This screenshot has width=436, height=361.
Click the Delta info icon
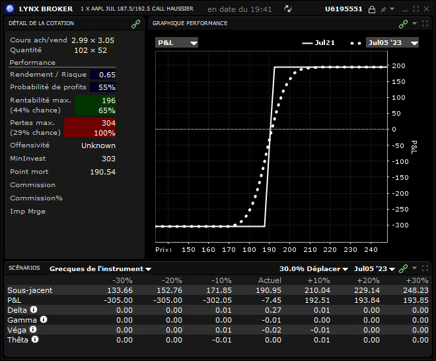pyautogui.click(x=34, y=309)
